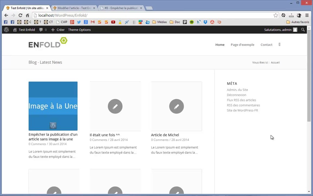
Task: Click the browser back arrow
Action: (x=6, y=15)
